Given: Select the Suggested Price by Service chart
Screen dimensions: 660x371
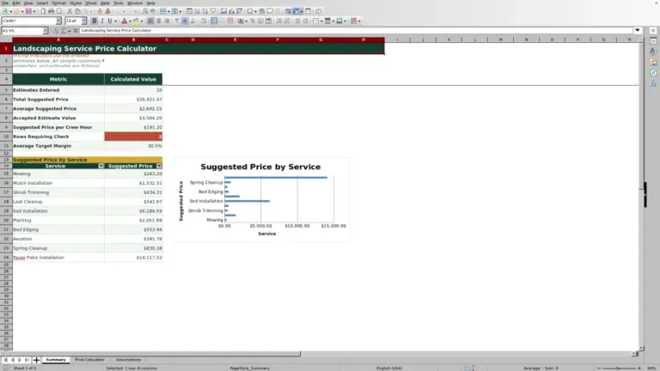Looking at the screenshot, I should (260, 200).
